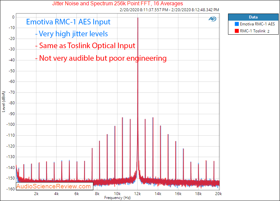This screenshot has height=201, width=280.
Task: Click the Not very audible but poor engineering note
Action: [101, 58]
